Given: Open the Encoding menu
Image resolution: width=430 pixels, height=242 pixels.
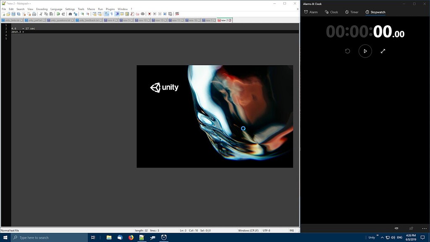Looking at the screenshot, I should tap(42, 8).
